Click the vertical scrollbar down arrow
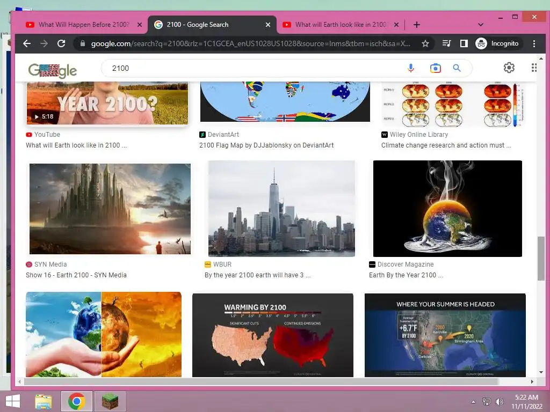 click(541, 372)
